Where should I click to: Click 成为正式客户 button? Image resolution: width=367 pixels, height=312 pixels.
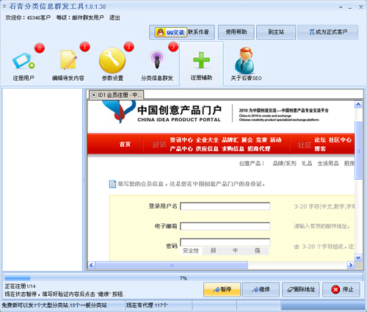pos(328,32)
